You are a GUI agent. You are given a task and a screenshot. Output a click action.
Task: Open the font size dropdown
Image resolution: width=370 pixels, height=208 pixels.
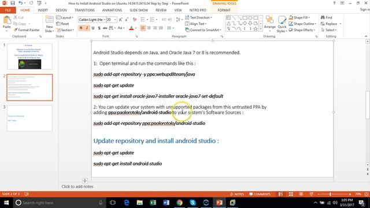tap(115, 20)
